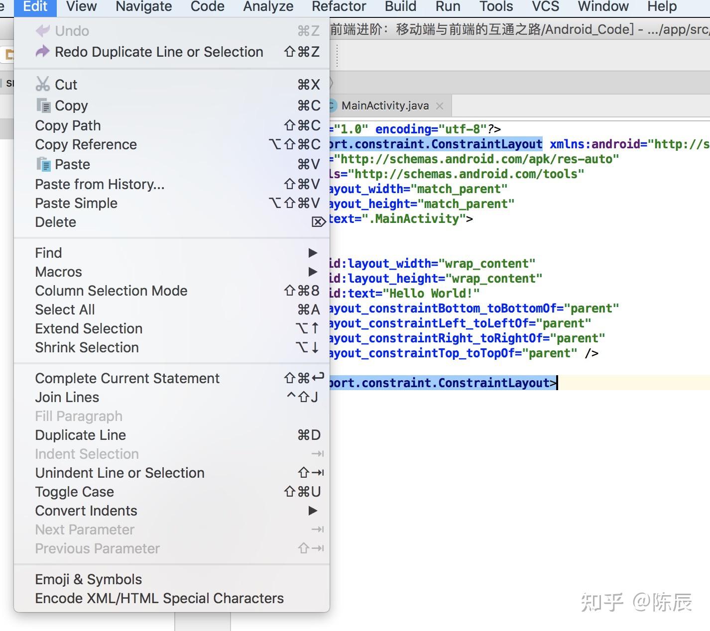This screenshot has width=710, height=631.
Task: Enable Column Selection Mode
Action: point(172,291)
